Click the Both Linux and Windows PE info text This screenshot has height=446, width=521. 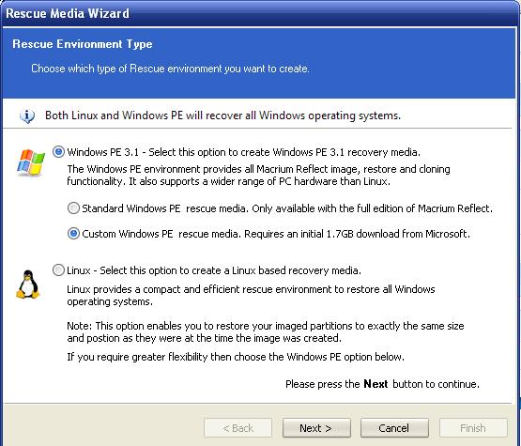(x=222, y=115)
